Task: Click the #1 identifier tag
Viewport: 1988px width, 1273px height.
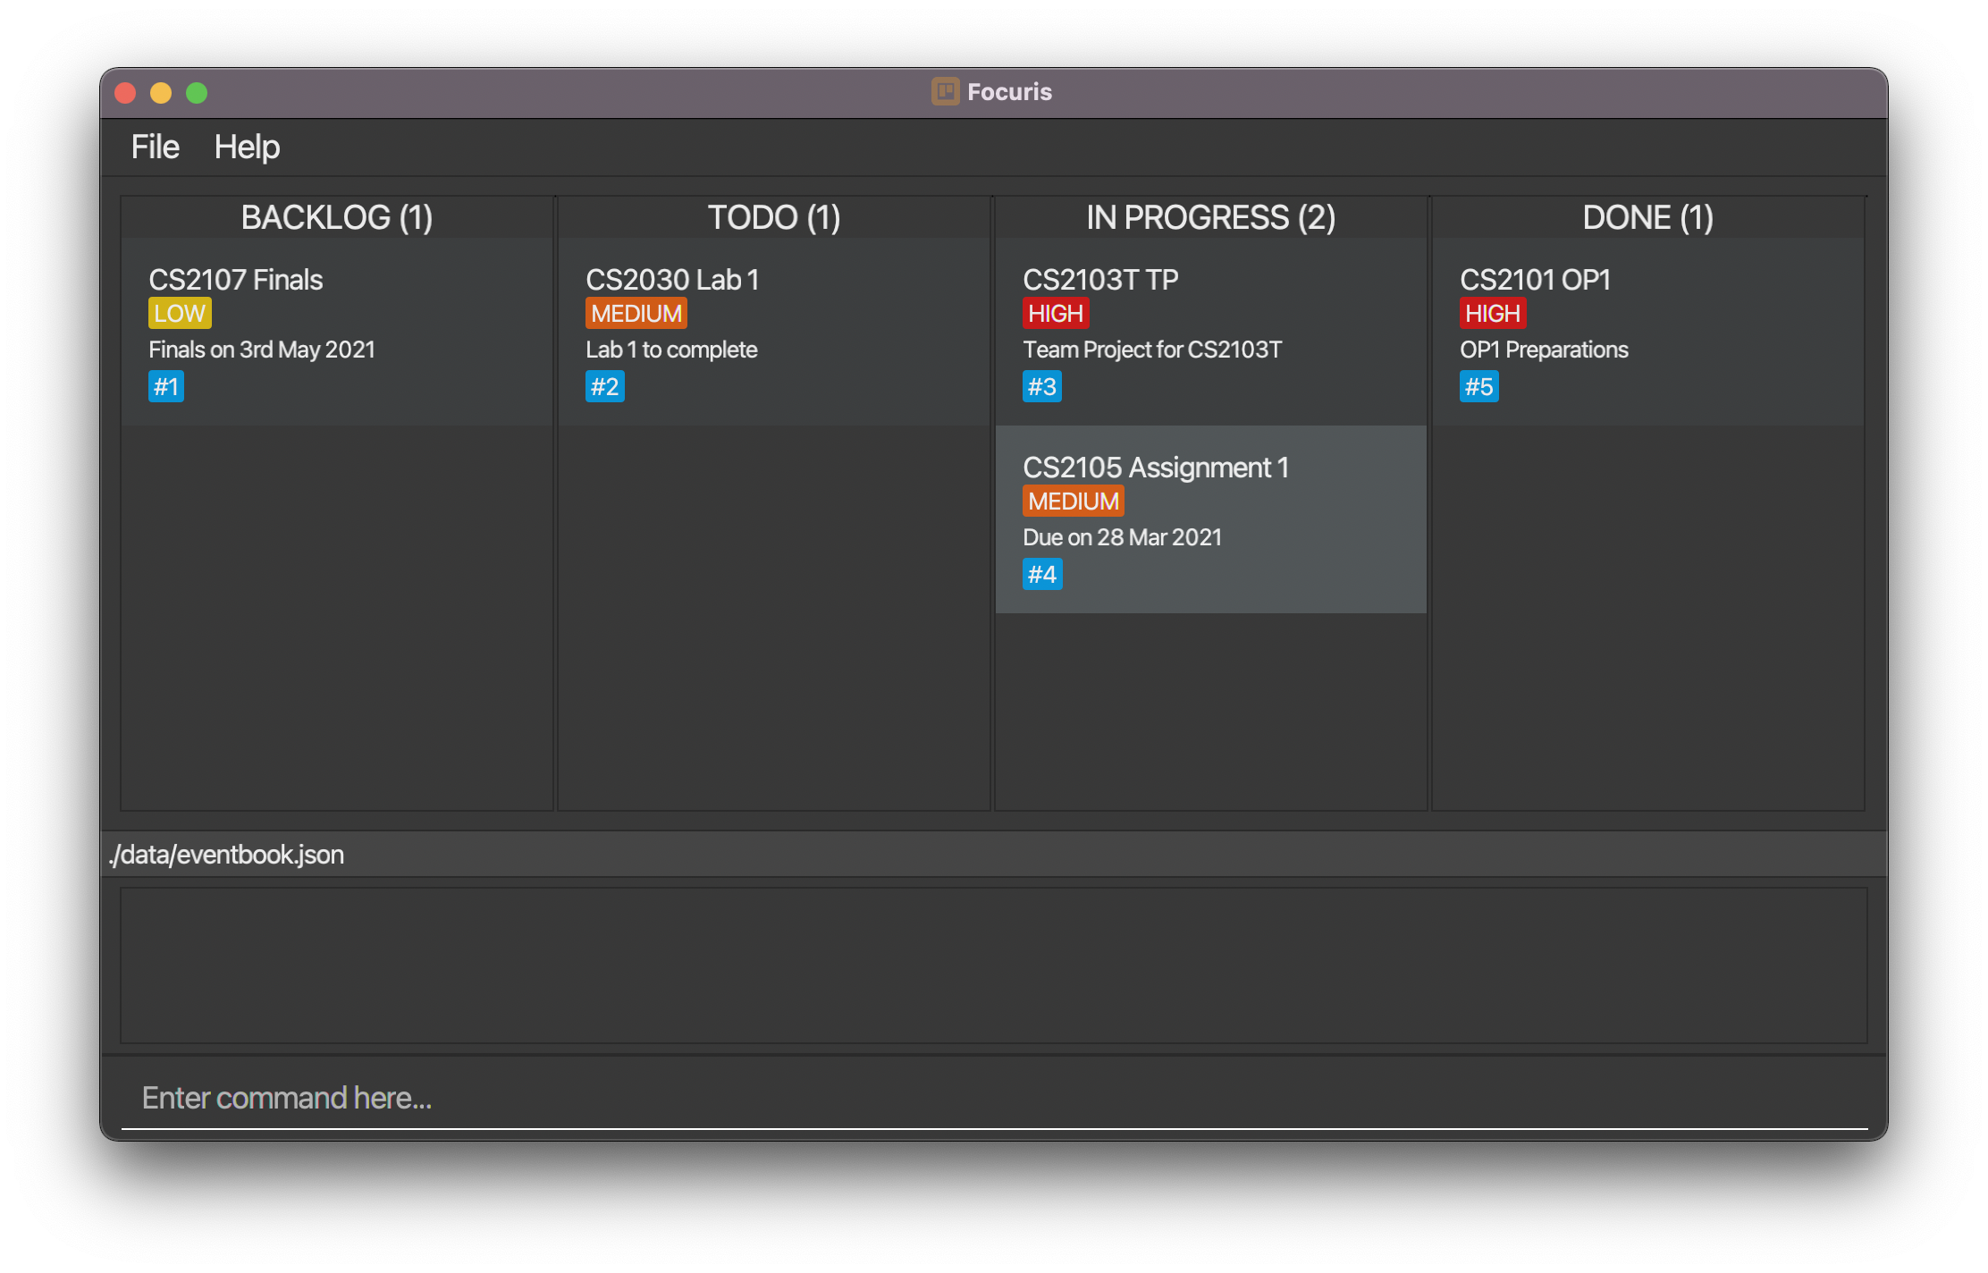Action: tap(166, 386)
